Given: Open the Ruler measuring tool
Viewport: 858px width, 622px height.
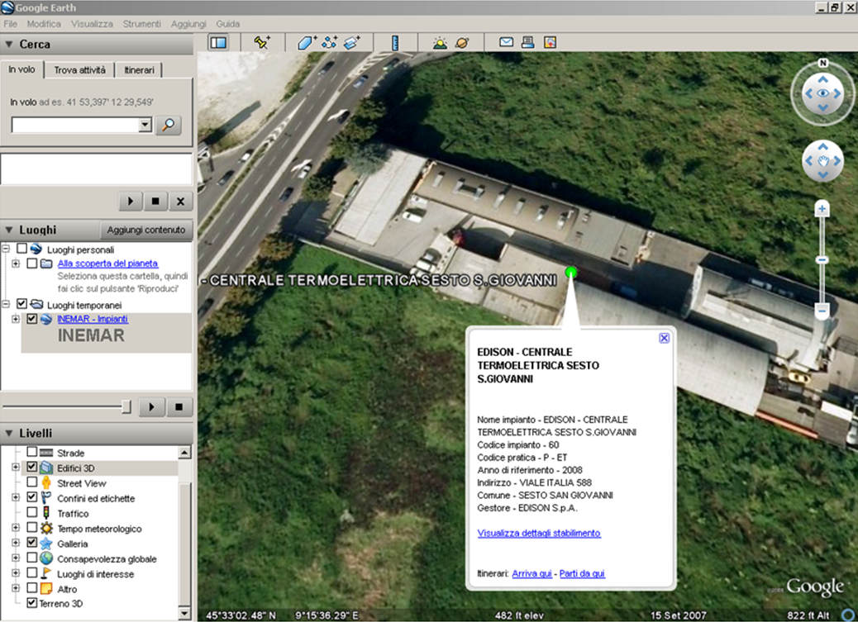Looking at the screenshot, I should coord(395,42).
